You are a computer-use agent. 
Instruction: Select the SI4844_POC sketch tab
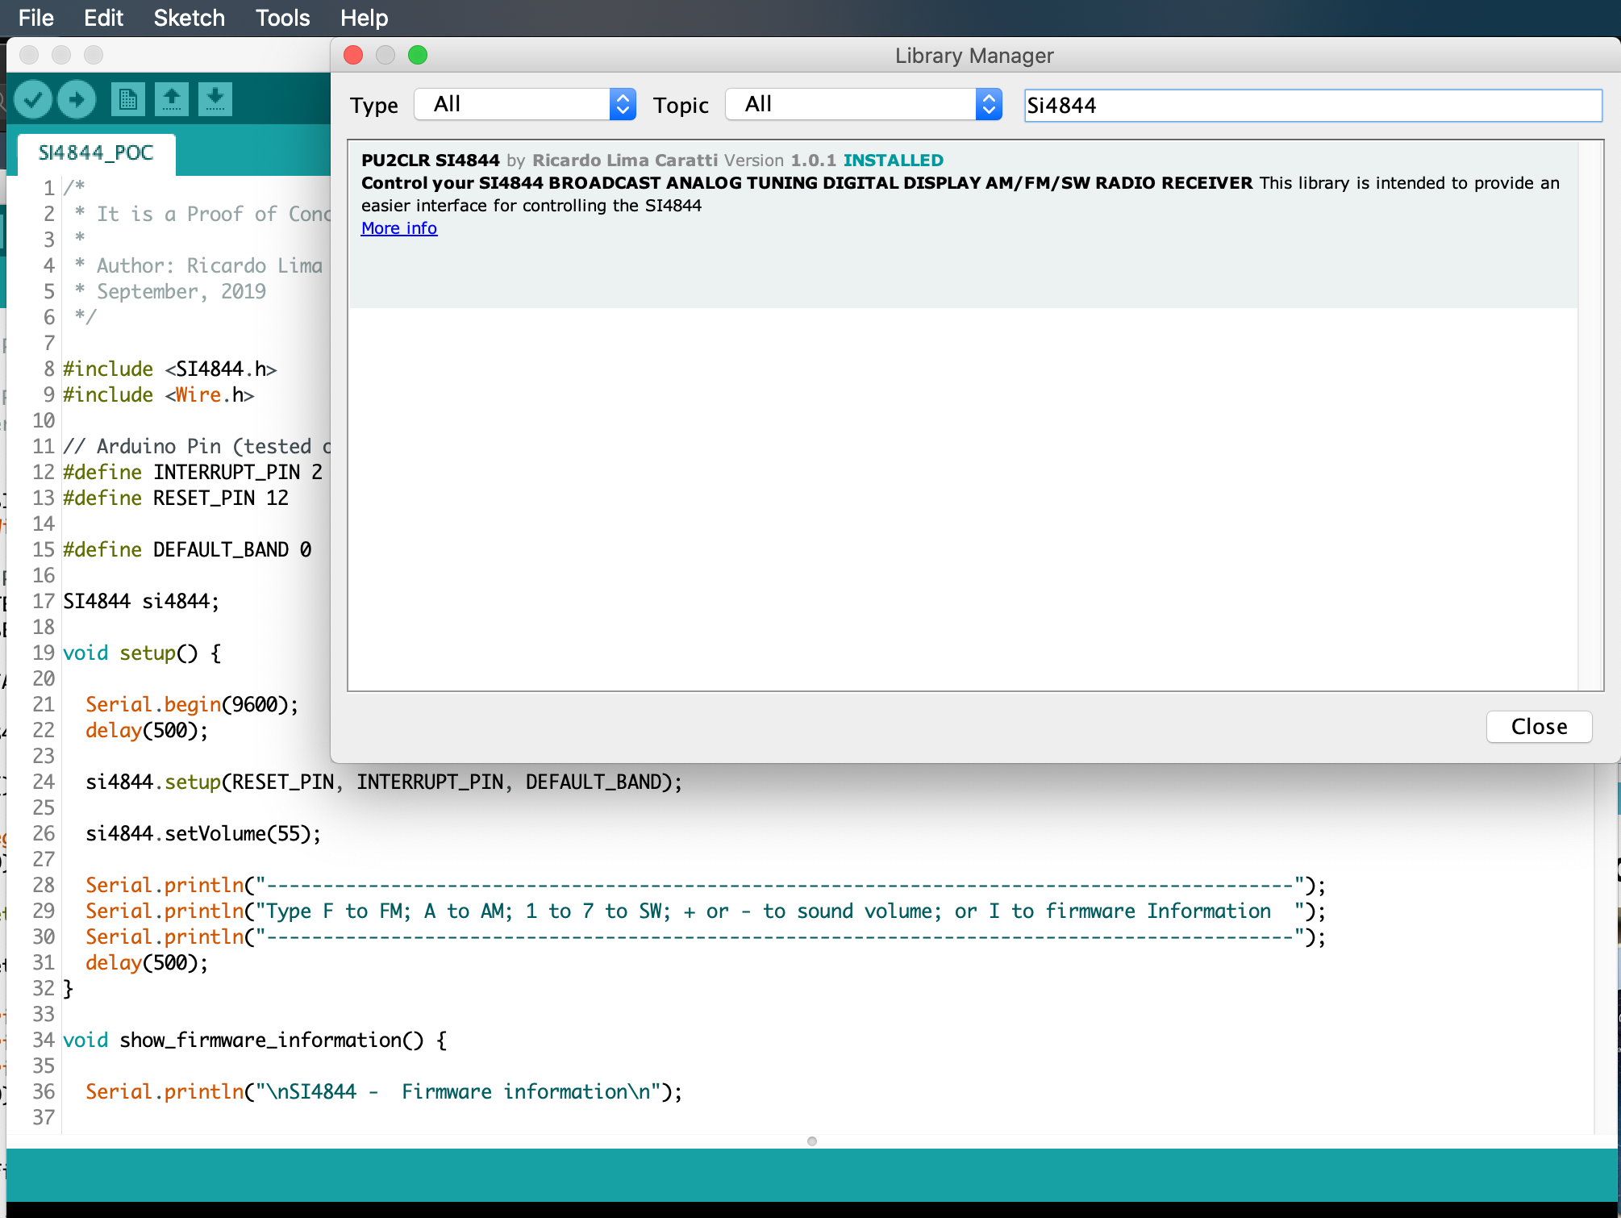[96, 152]
